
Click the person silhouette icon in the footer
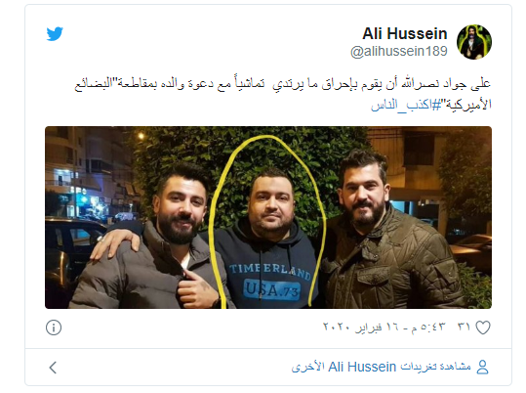pyautogui.click(x=483, y=367)
